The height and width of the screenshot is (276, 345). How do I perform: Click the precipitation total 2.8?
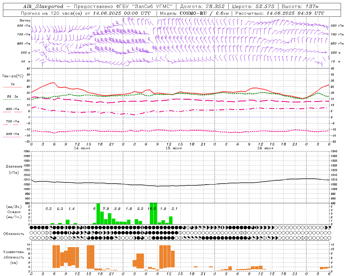pos(117,209)
